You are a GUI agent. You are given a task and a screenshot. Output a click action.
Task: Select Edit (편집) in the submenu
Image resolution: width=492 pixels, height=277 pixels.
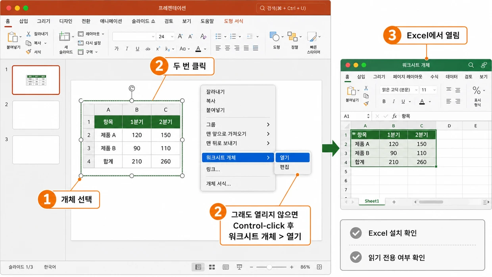(x=292, y=167)
